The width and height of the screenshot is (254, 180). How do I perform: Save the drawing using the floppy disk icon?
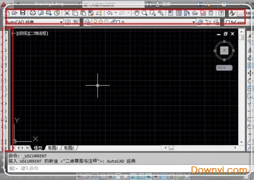tap(22, 13)
